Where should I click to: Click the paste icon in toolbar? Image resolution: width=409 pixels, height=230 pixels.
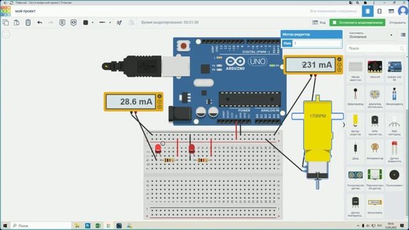click(17, 23)
